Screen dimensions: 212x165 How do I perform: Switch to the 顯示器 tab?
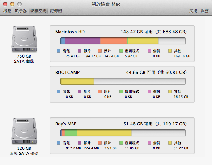tap(21, 11)
